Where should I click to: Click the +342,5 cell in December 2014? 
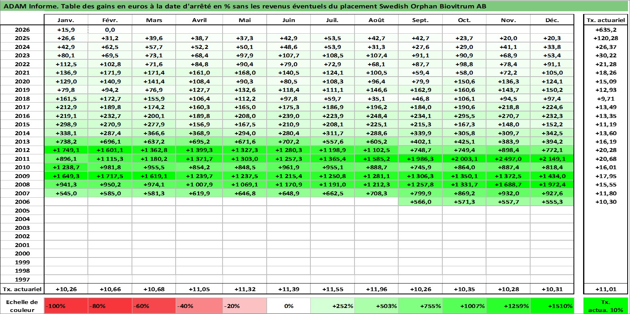coord(552,133)
